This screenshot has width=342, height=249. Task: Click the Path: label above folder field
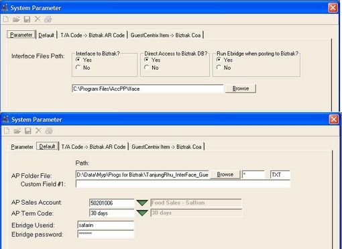click(x=82, y=163)
